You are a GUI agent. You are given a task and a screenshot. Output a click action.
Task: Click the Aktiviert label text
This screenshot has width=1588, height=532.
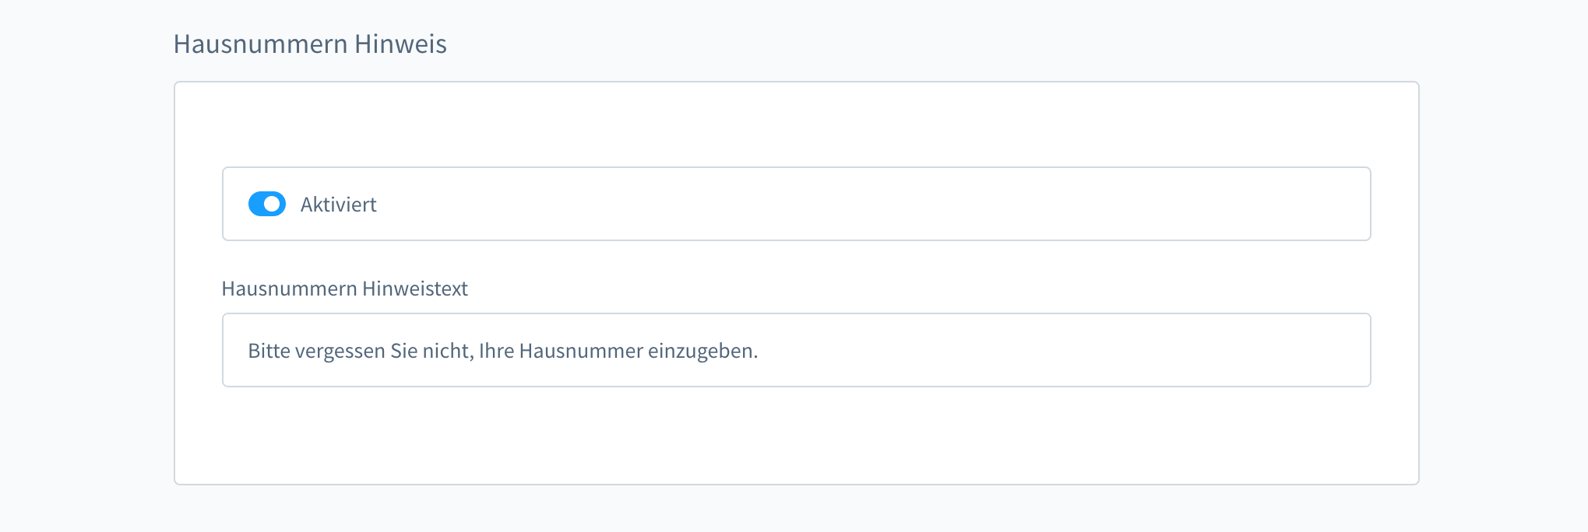(337, 204)
